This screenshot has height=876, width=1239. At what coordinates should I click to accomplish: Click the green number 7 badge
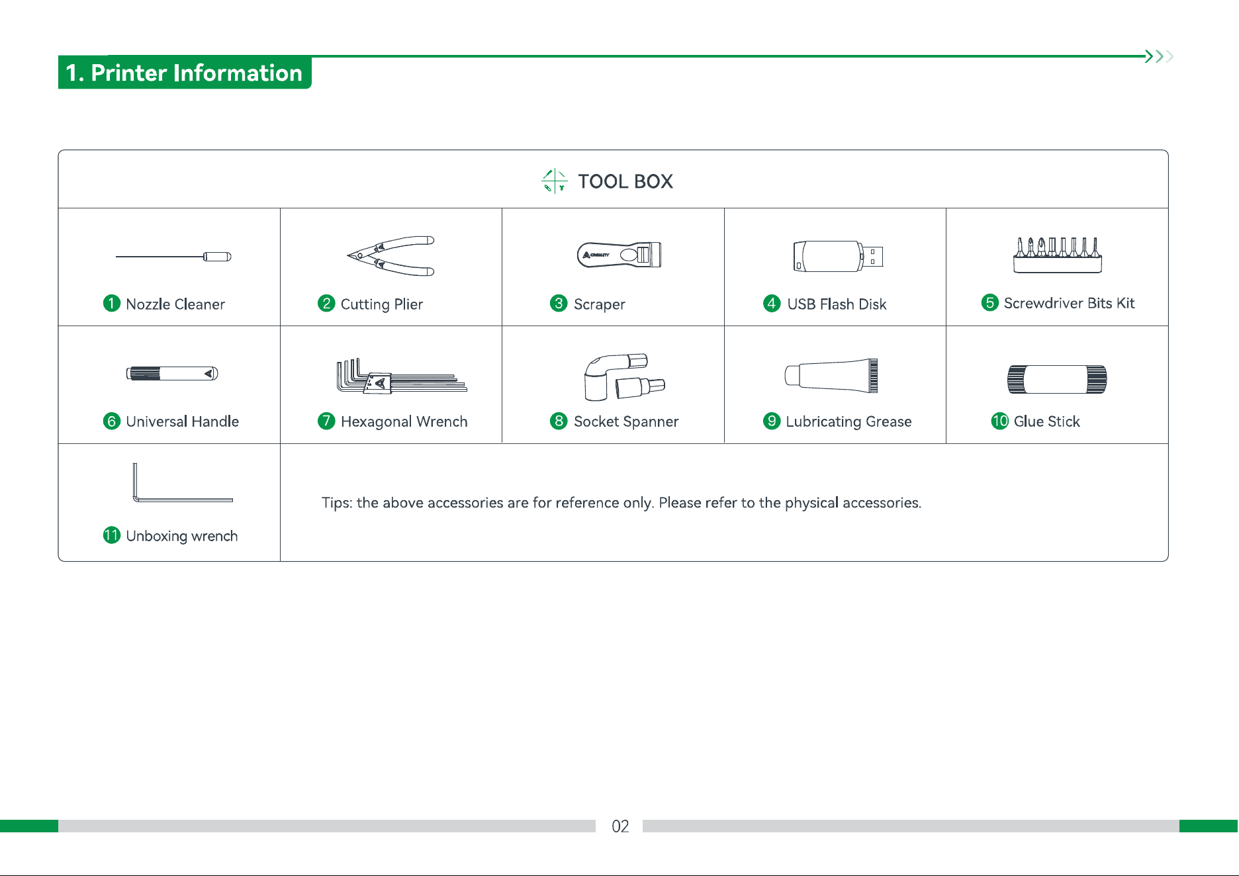(326, 421)
